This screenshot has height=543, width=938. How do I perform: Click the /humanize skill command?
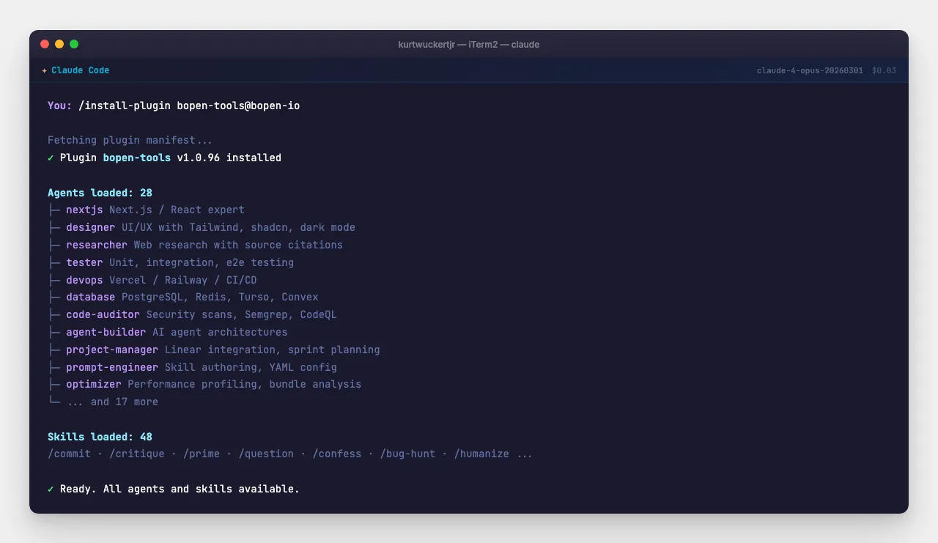coord(481,454)
